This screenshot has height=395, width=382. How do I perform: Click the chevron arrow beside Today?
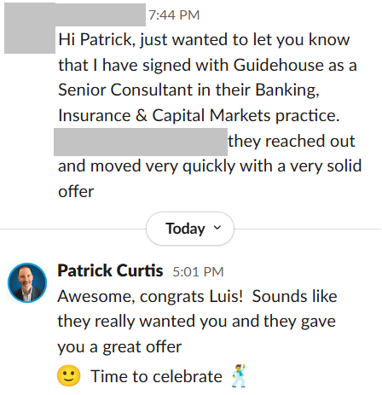click(x=217, y=228)
